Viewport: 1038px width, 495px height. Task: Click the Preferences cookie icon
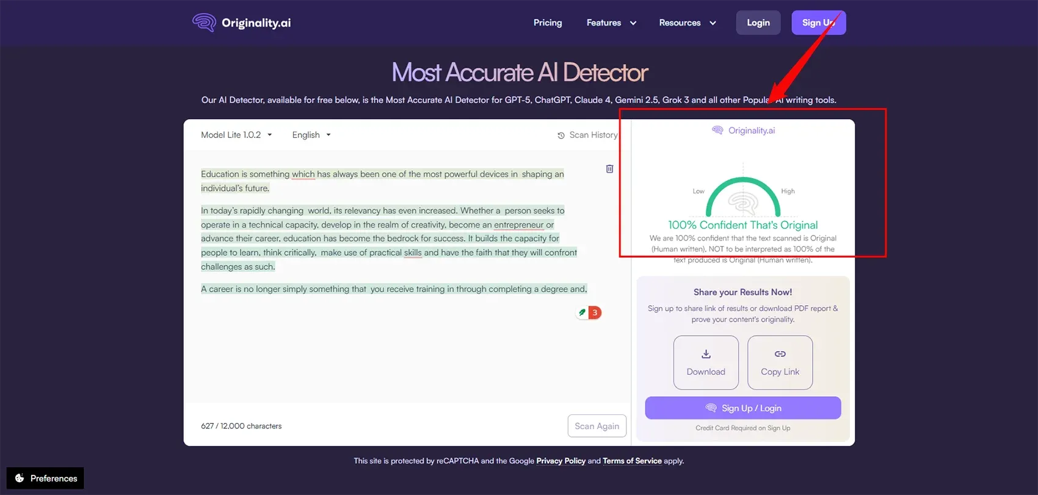pos(20,478)
